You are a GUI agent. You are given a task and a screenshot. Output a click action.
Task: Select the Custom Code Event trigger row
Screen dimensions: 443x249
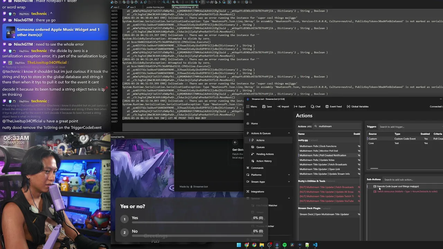click(405, 139)
